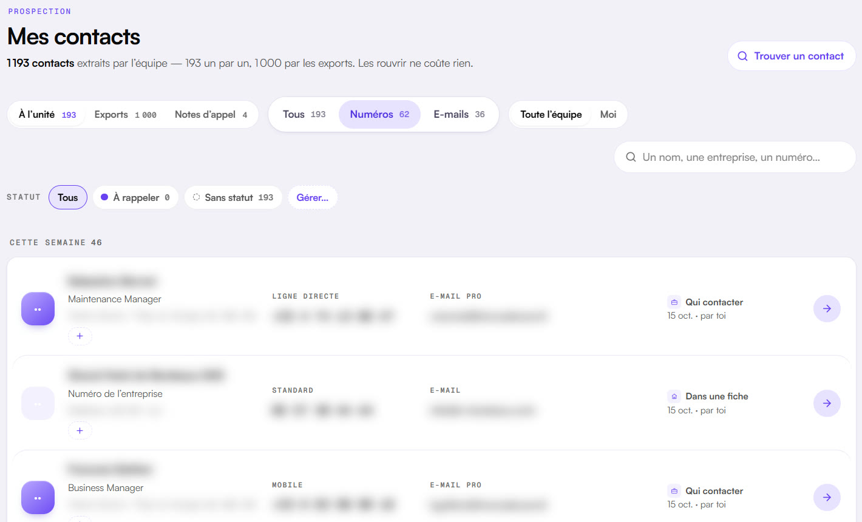Click the MOBILE phone label

[287, 485]
